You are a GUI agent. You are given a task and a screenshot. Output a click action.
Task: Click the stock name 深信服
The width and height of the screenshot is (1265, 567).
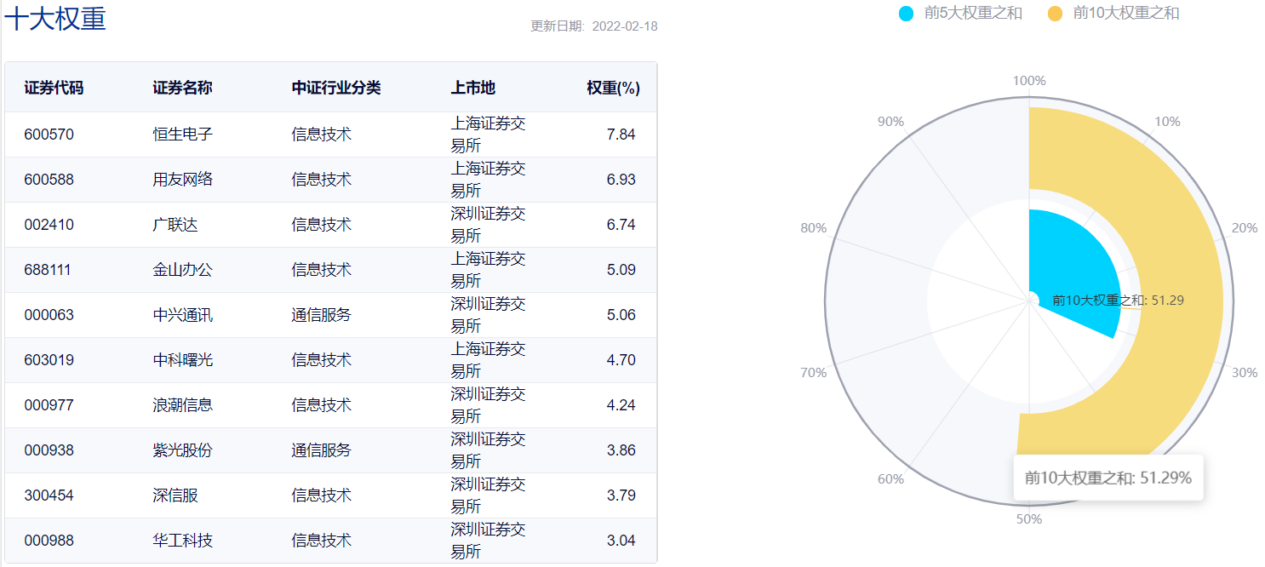175,495
